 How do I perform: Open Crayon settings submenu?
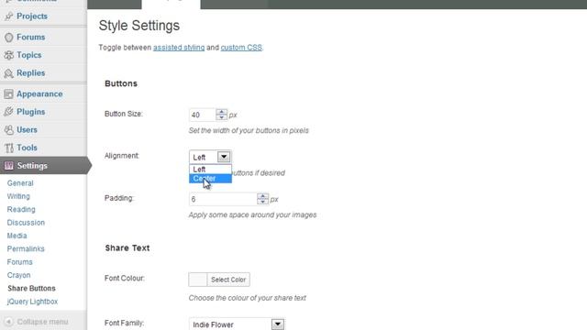tap(18, 275)
